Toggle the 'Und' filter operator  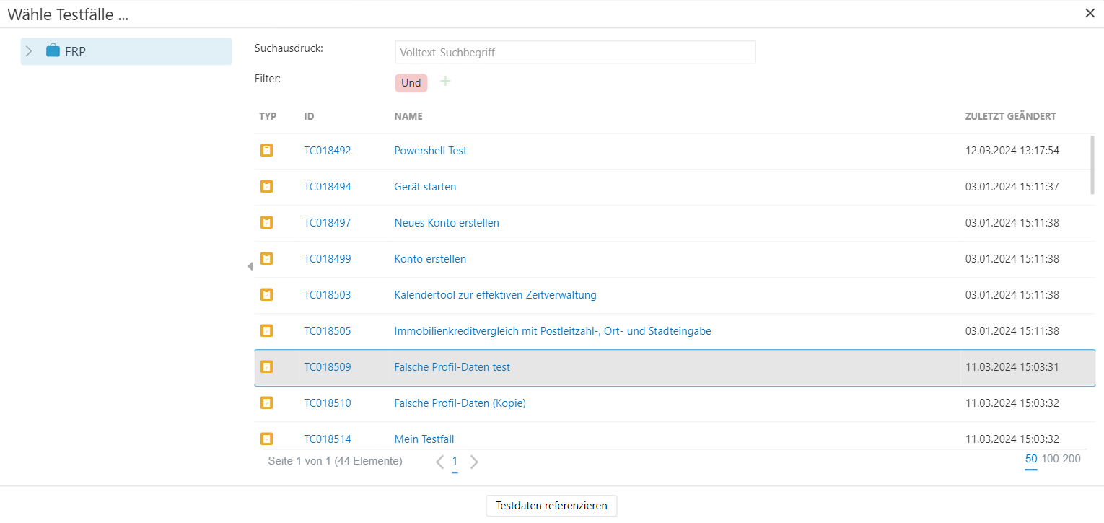[411, 83]
